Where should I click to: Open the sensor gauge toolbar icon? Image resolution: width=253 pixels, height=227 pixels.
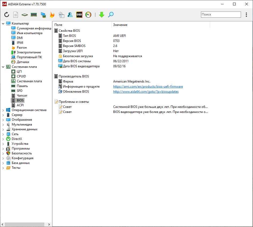88,15
